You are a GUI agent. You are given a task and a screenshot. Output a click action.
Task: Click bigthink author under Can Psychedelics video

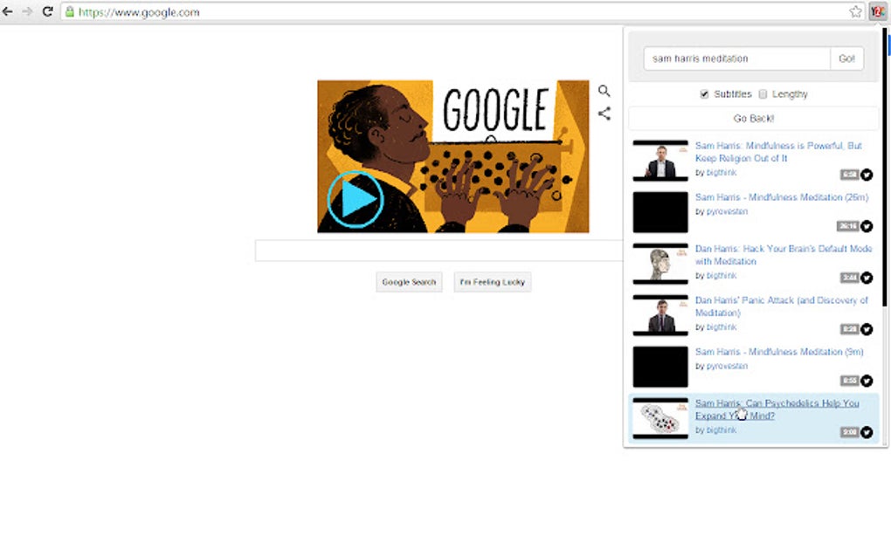(721, 430)
